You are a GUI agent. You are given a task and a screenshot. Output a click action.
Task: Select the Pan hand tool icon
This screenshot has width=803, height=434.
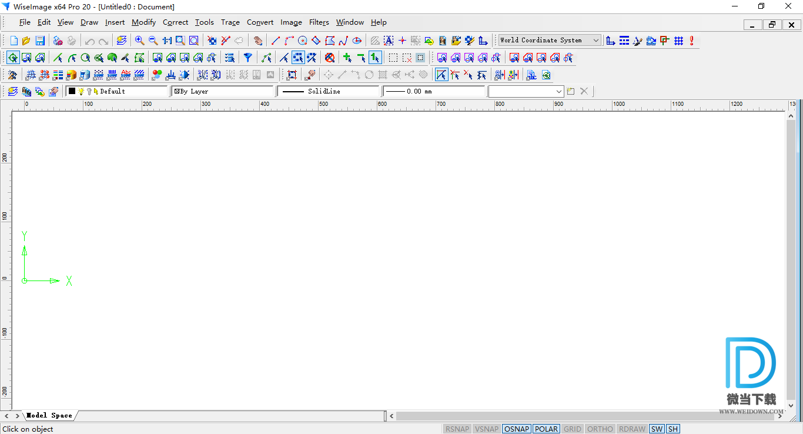click(258, 41)
